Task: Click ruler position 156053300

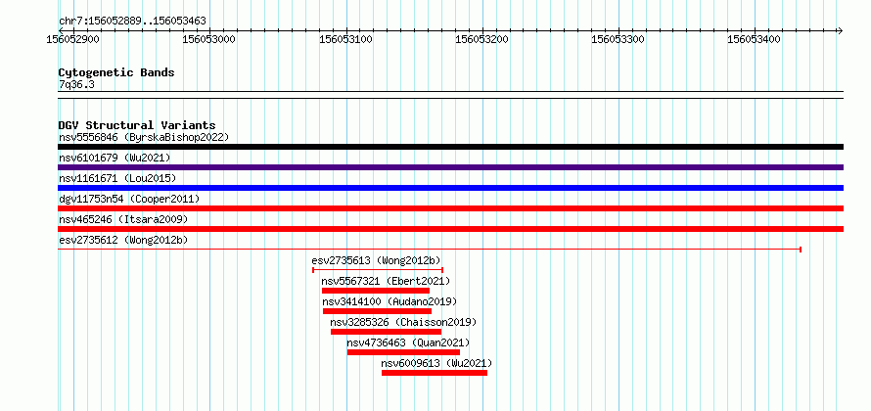Action: point(618,40)
